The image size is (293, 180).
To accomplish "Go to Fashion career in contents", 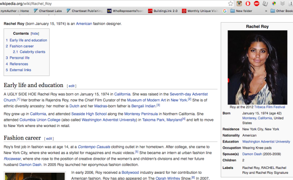I will pos(22,46).
